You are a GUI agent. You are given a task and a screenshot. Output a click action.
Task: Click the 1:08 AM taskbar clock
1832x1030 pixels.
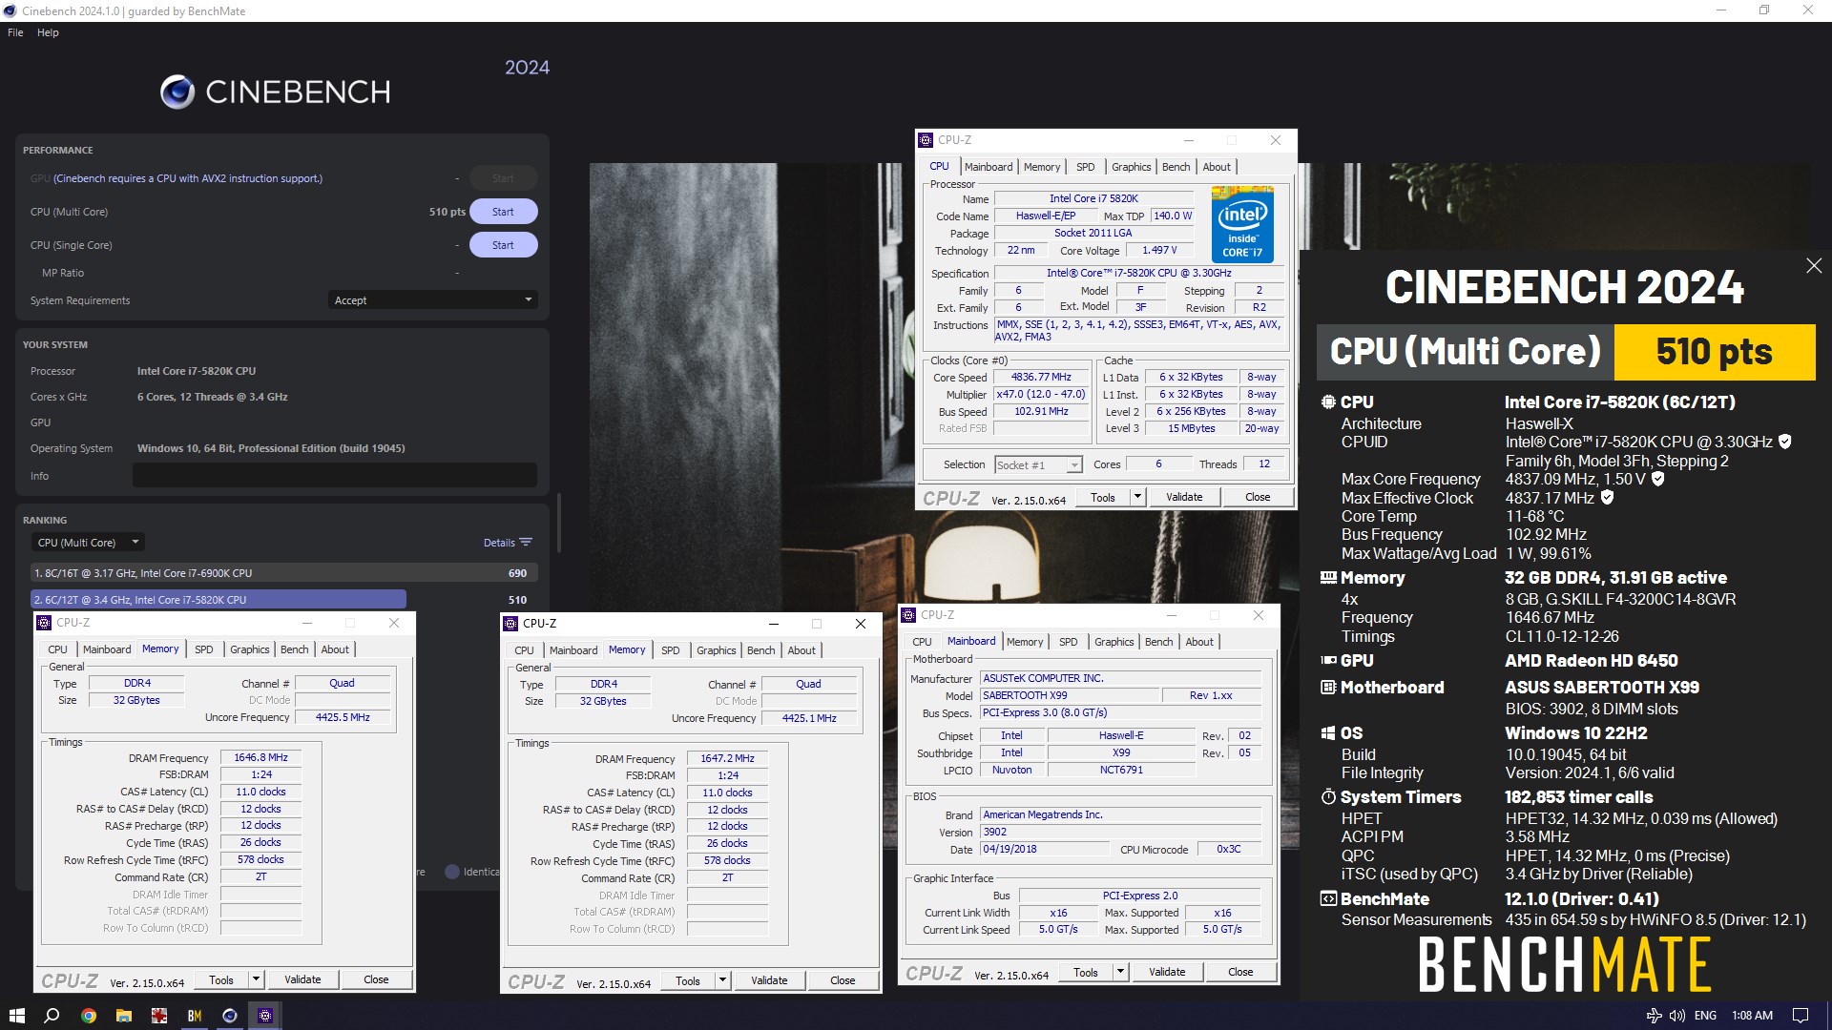pos(1752,1016)
